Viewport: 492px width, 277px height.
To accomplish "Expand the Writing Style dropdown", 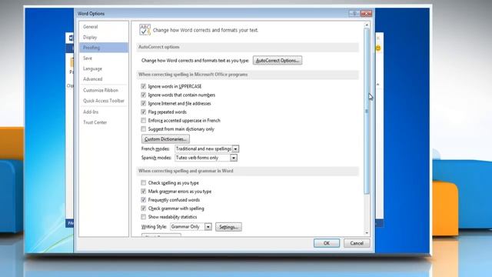I will [x=208, y=227].
